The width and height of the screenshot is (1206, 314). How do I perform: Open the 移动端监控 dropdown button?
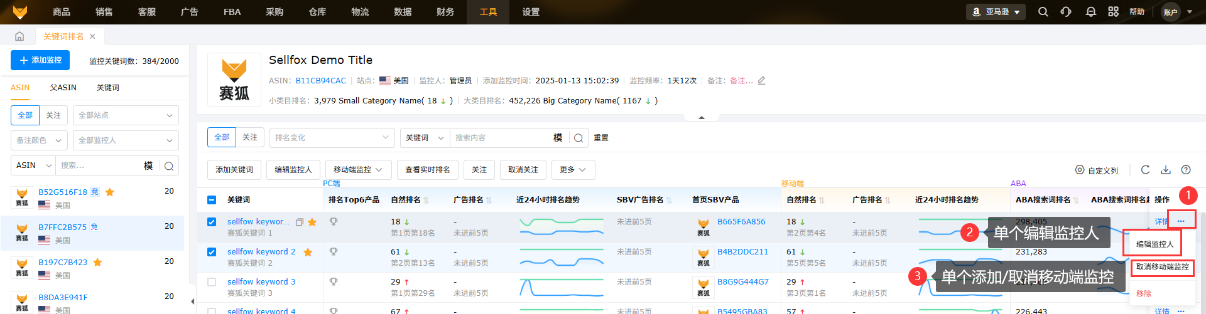[358, 170]
